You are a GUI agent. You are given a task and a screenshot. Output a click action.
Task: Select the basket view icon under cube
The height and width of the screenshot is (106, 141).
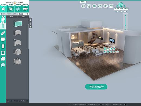[x=121, y=11]
